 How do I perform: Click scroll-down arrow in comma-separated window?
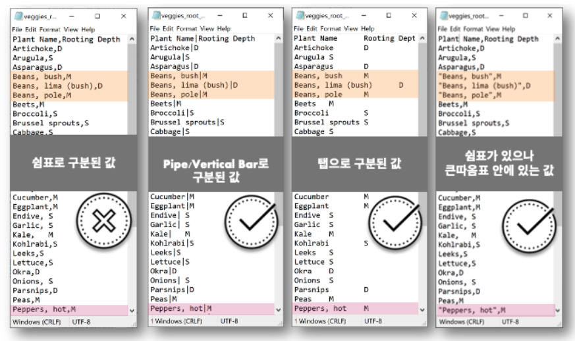(x=132, y=311)
